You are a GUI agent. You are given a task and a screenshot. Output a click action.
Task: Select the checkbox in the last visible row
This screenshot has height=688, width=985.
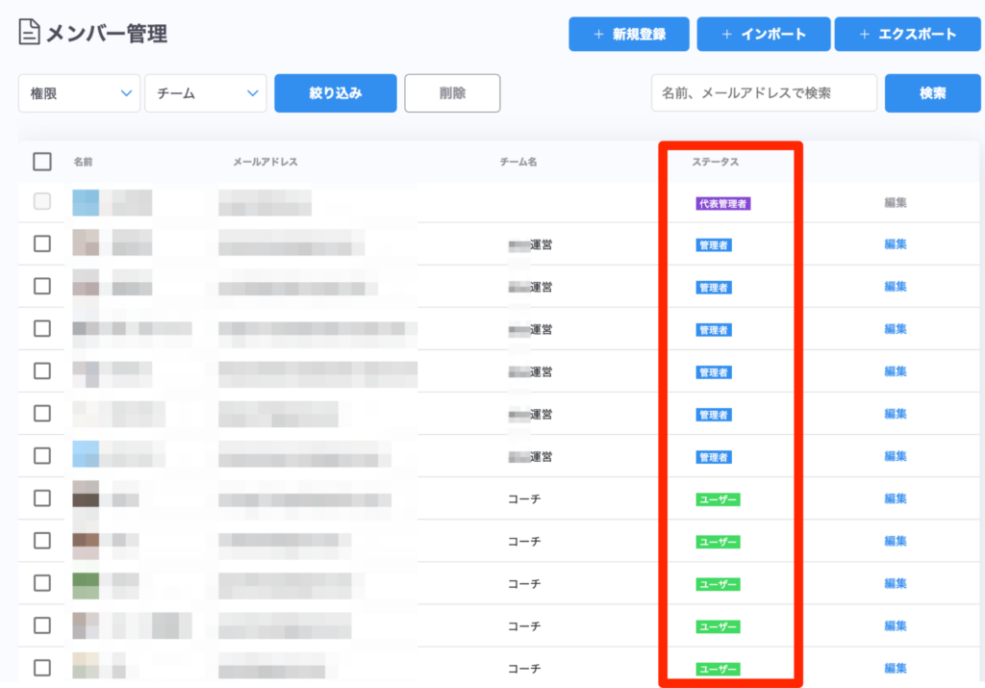pos(42,668)
